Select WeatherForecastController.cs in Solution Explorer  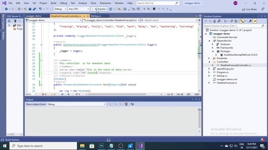235,65
